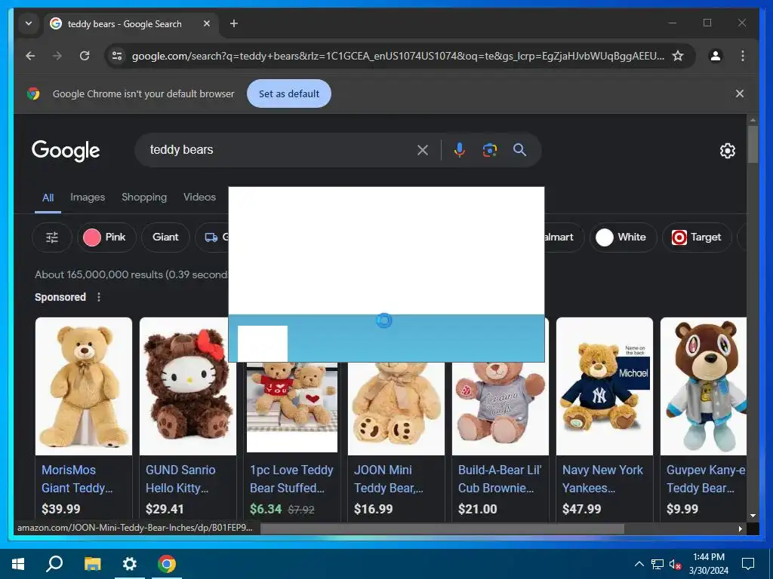Viewport: 773px width, 579px height.
Task: Click scroll-down arrow of page scrollbar
Action: (753, 516)
